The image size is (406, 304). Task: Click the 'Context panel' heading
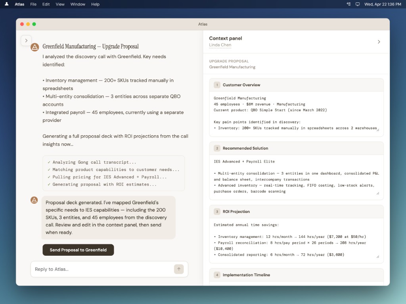point(226,38)
